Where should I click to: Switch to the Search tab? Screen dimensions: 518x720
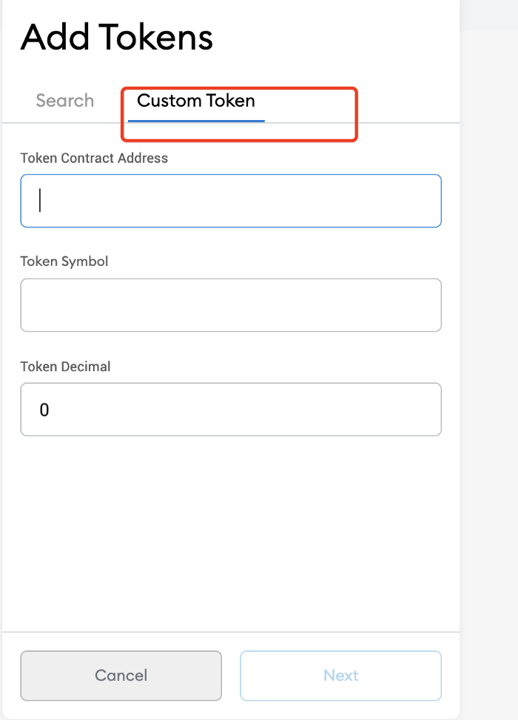tap(64, 101)
